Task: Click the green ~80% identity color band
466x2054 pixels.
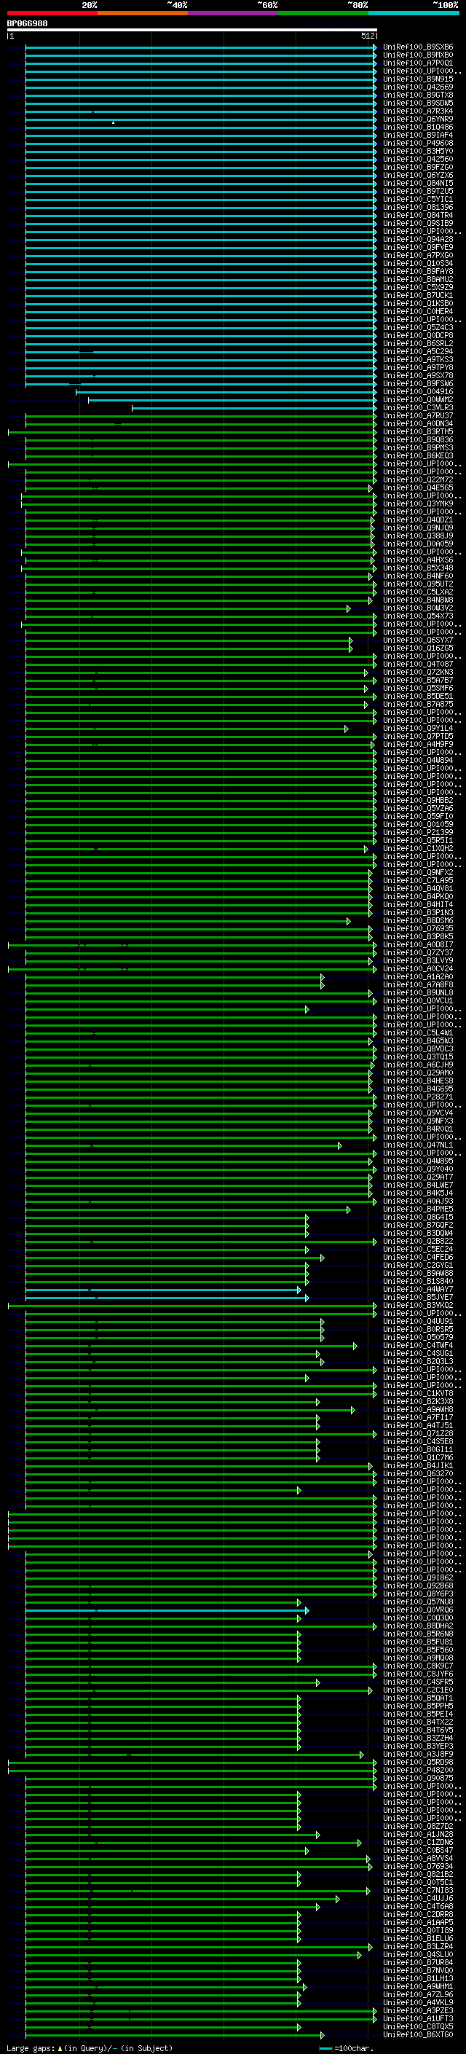Action: 323,13
